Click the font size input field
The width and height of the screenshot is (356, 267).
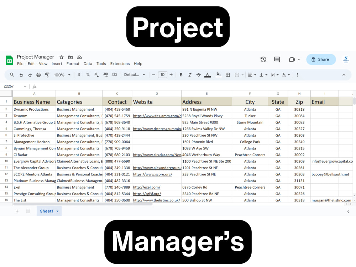[162, 75]
